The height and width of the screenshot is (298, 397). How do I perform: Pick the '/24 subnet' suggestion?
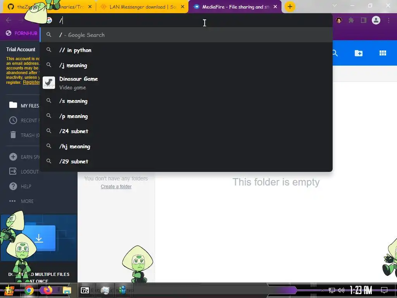186,131
